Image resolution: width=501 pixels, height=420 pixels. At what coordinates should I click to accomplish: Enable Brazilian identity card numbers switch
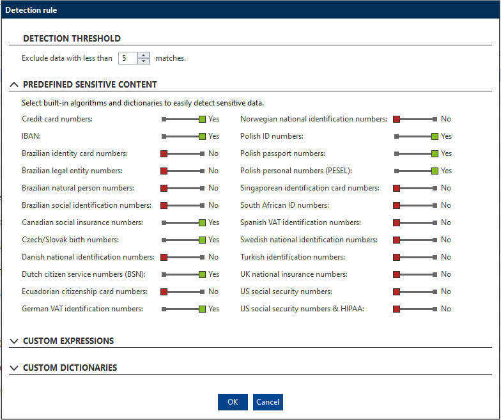pyautogui.click(x=183, y=153)
